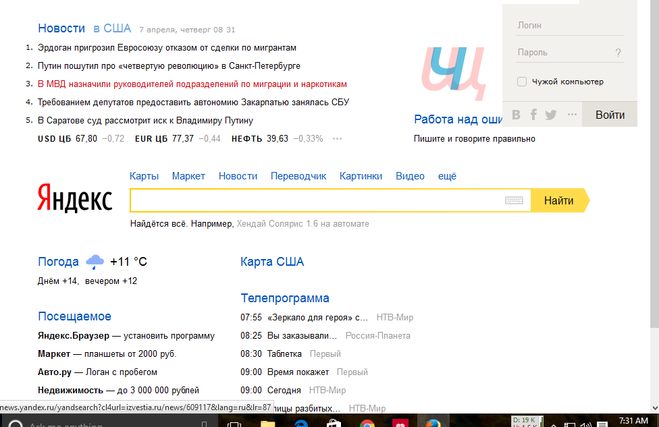Image resolution: width=659 pixels, height=427 pixels.
Task: Open Недвижимость до 3 000 000 рублей link
Action: [x=119, y=390]
